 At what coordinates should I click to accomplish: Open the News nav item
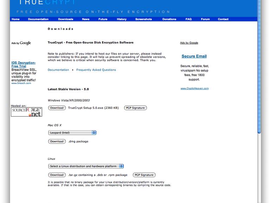(86, 19)
